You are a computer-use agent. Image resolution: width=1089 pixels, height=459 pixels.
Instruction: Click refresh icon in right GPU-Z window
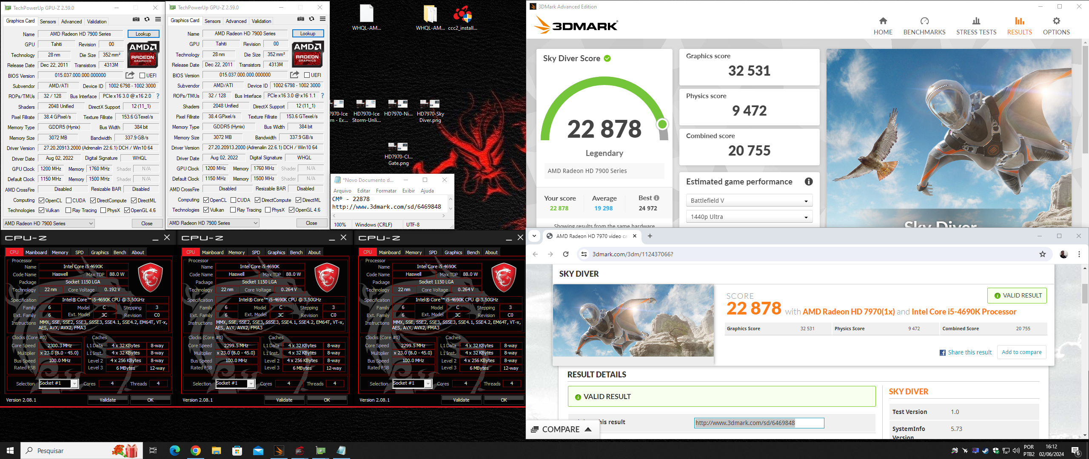point(312,19)
